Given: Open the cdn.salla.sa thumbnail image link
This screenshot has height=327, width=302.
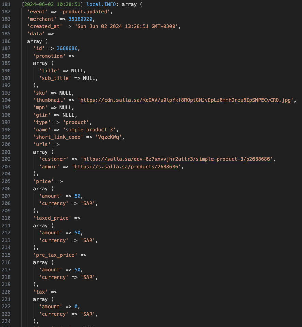Looking at the screenshot, I should (187, 100).
